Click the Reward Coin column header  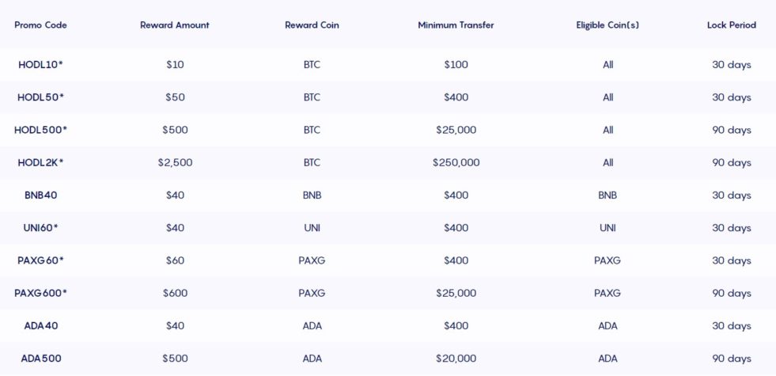pos(312,25)
